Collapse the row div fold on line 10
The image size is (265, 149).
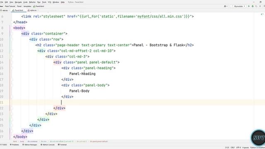point(12,40)
